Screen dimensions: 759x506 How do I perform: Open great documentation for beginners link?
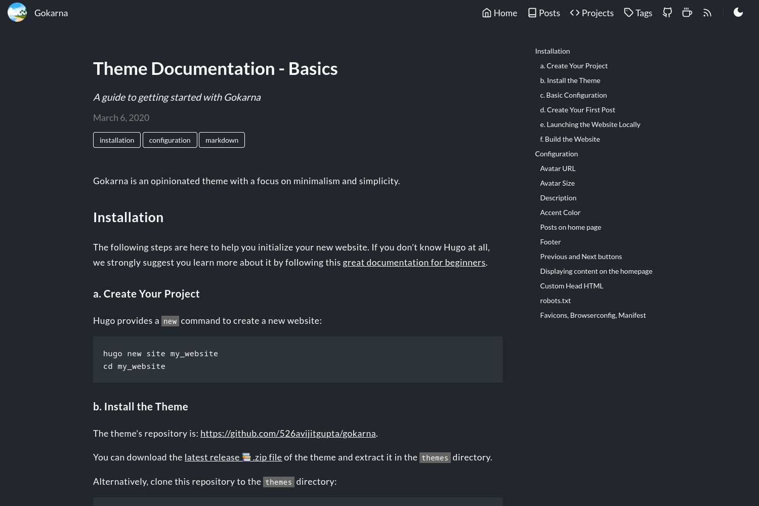(414, 263)
